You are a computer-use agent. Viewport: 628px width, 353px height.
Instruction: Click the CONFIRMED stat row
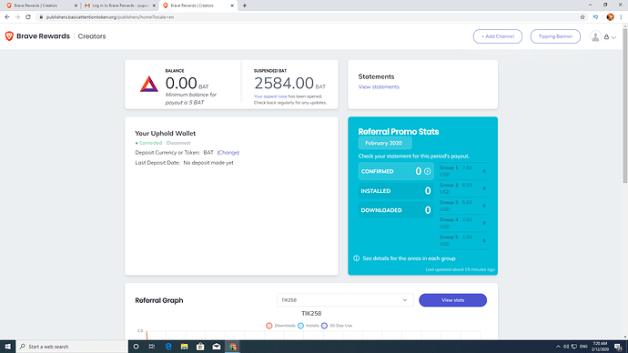point(396,171)
